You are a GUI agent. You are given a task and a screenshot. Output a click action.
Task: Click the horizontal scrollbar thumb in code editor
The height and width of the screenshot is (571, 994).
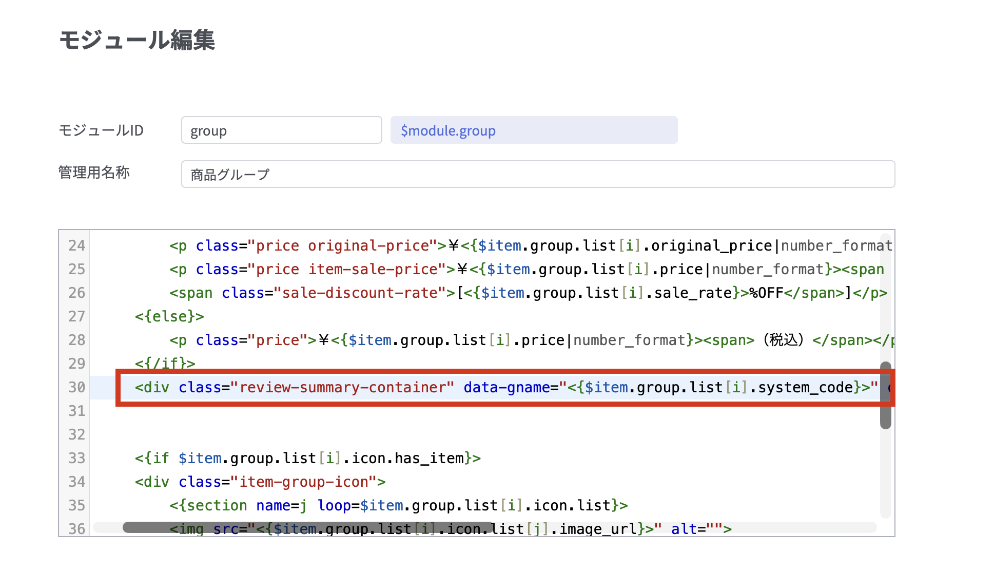[x=308, y=527]
